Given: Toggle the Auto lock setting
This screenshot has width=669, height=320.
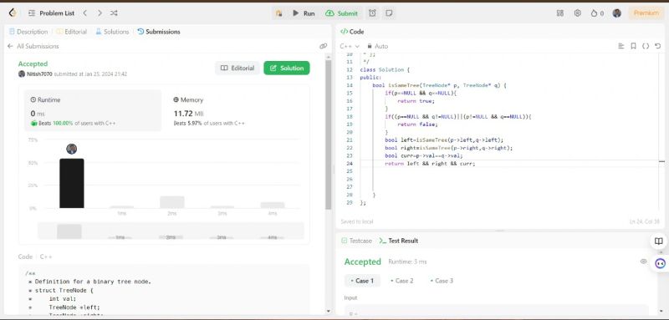Looking at the screenshot, I should coord(377,46).
